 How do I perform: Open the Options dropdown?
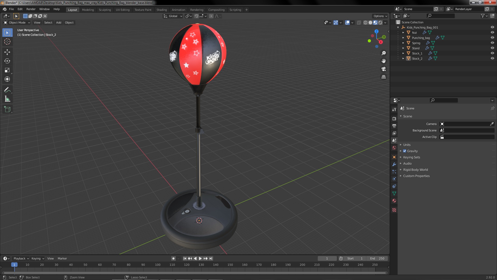[380, 16]
